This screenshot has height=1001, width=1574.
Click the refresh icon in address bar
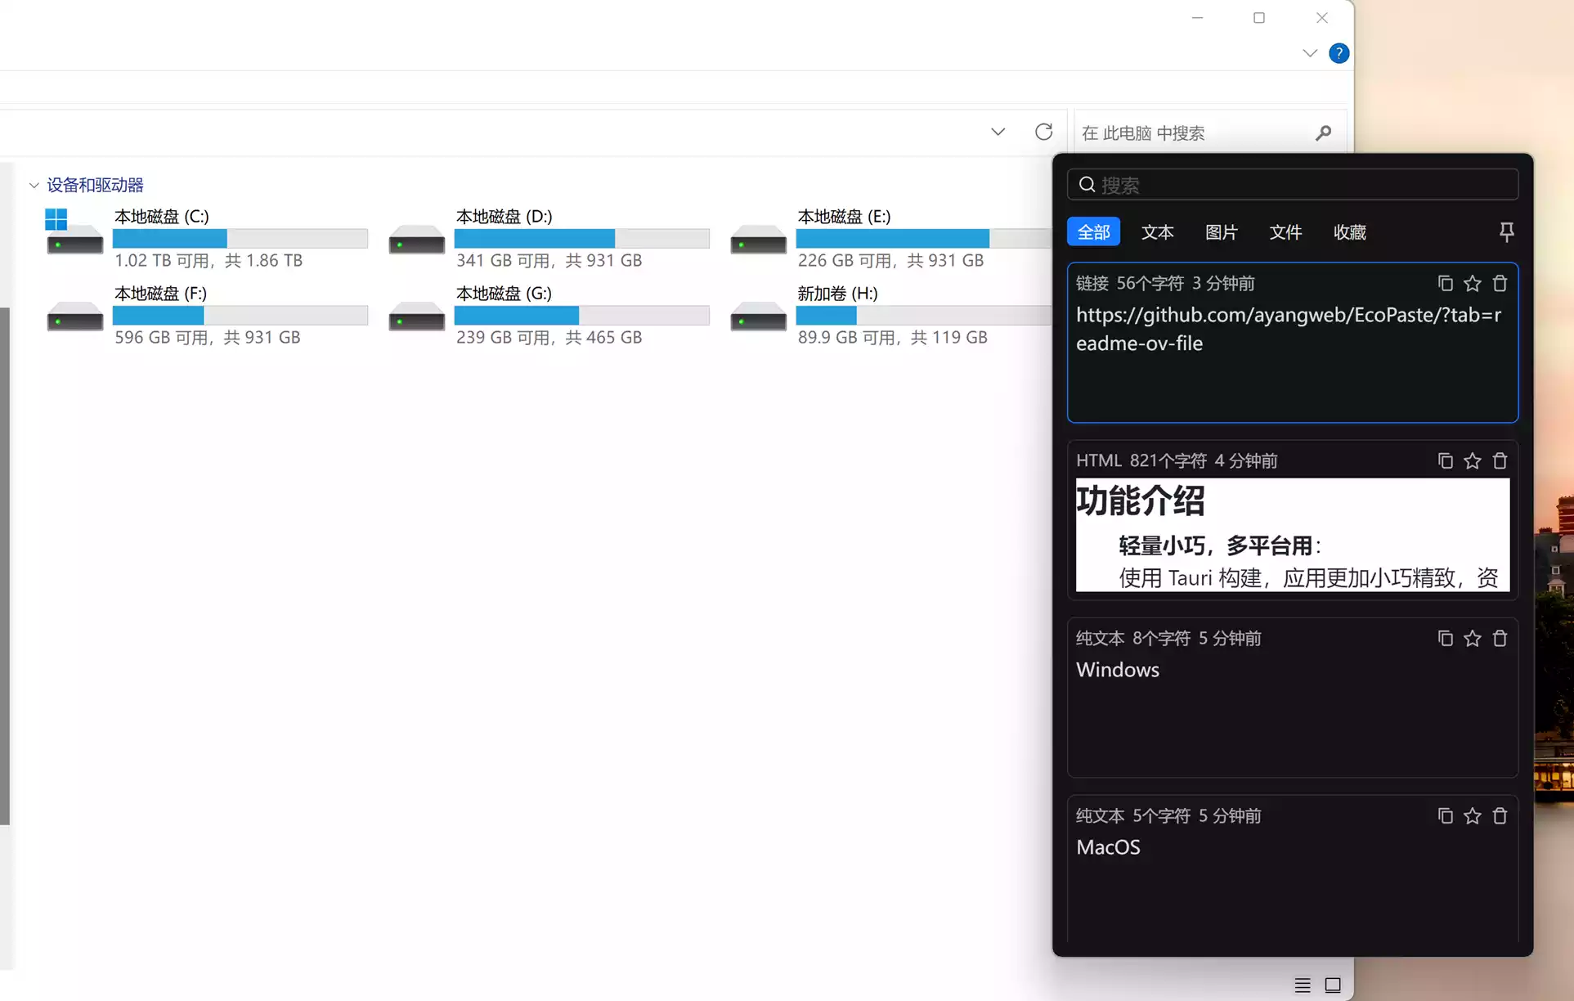(x=1043, y=132)
